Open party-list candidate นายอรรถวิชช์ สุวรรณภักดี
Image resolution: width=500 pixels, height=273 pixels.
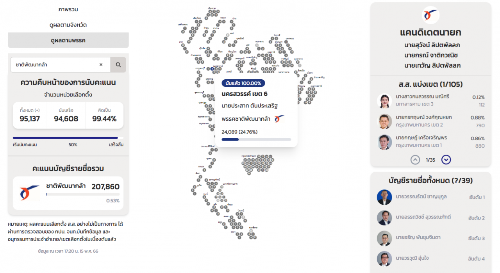[384, 218]
